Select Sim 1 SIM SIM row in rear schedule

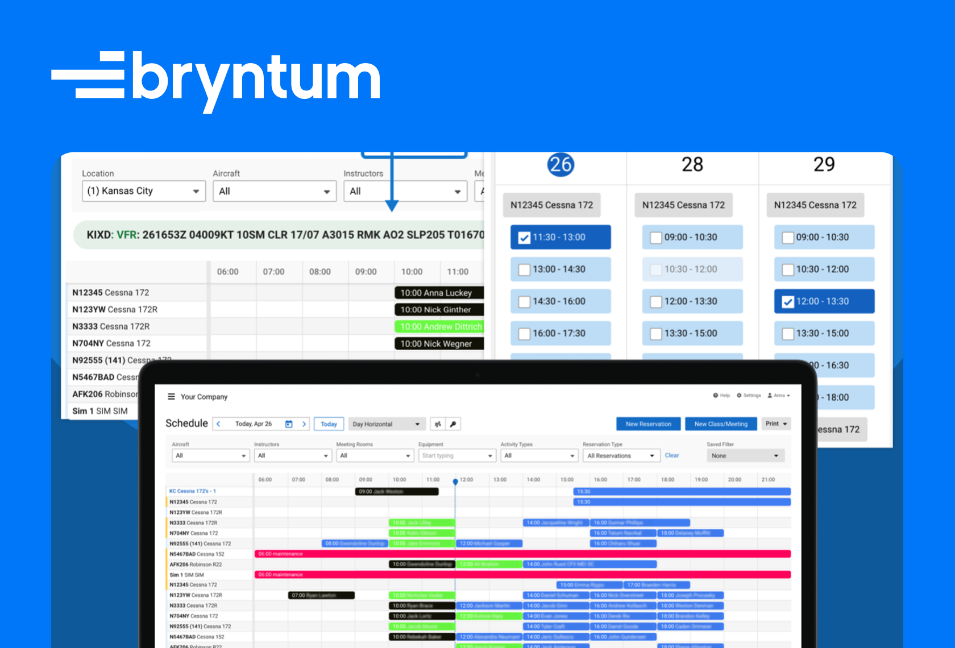tap(102, 411)
